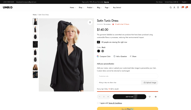Add dress to wishlist with heart button
This screenshot has width=191, height=110.
click(x=150, y=97)
